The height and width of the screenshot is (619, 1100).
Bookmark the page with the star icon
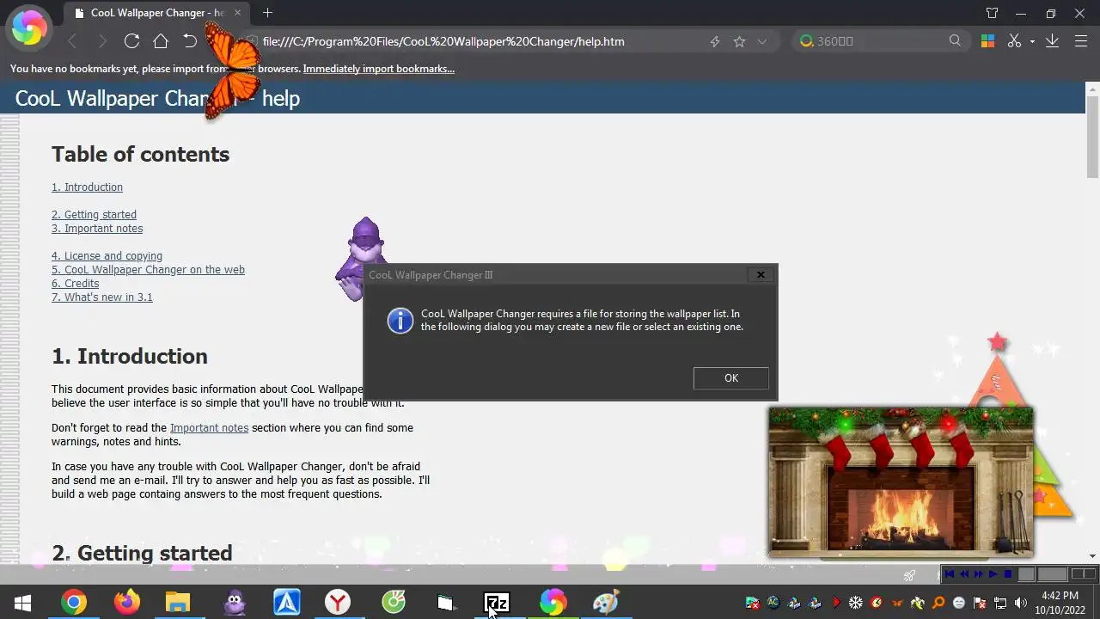point(739,41)
